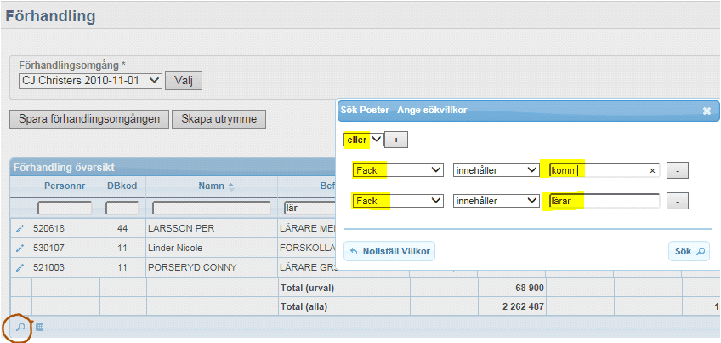This screenshot has height=343, width=721.
Task: Remove the second Fack condition row
Action: (677, 201)
